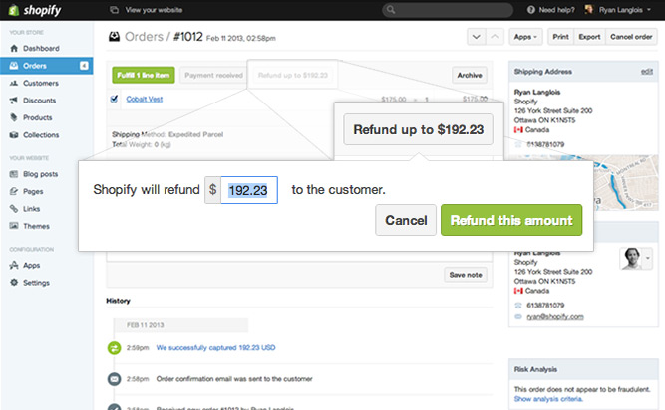Image resolution: width=665 pixels, height=410 pixels.
Task: Click the Discounts megaphone icon
Action: click(x=14, y=101)
